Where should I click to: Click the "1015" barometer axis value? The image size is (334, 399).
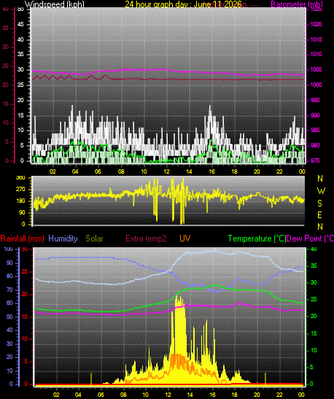click(316, 39)
